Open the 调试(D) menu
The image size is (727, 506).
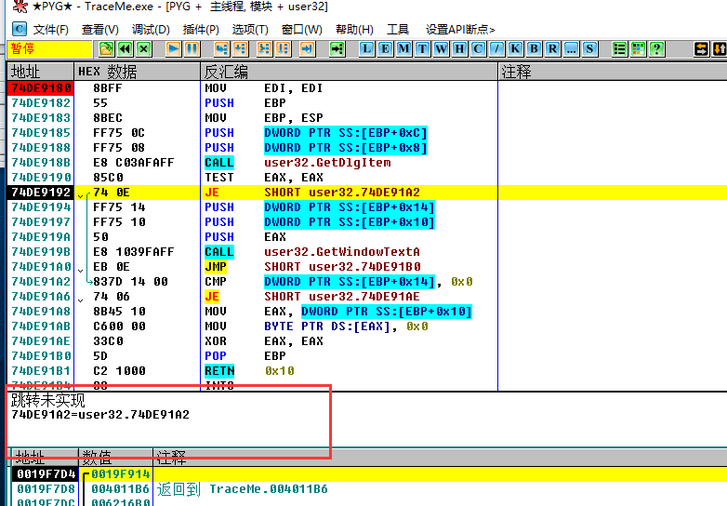point(151,30)
